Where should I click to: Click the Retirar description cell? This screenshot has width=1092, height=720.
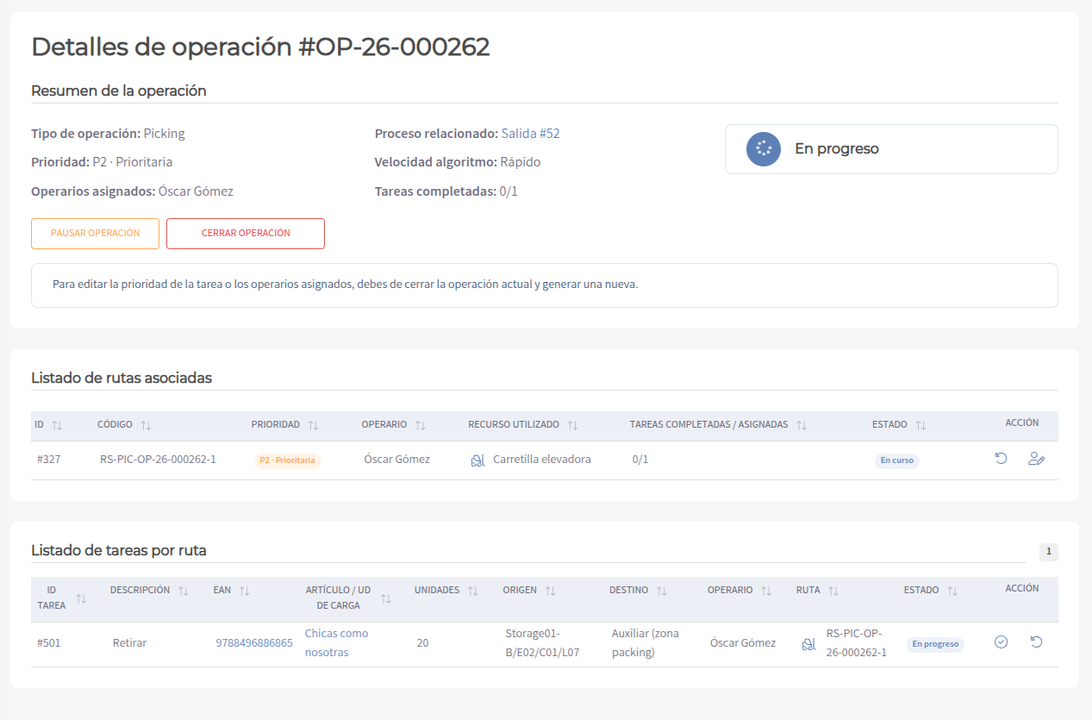point(130,642)
